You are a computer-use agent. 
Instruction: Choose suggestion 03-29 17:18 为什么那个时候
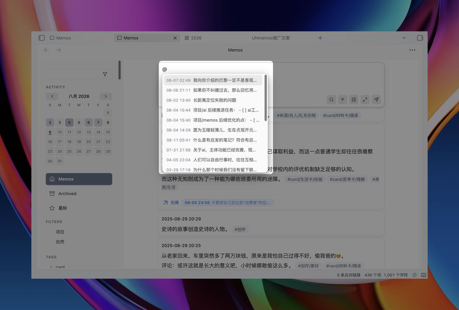(213, 169)
